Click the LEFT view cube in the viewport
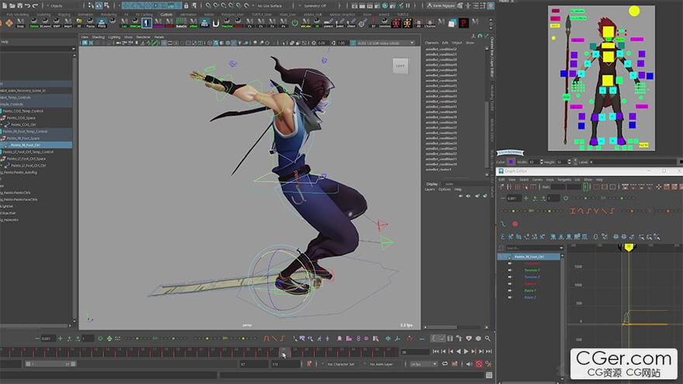This screenshot has height=384, width=683. coord(400,66)
